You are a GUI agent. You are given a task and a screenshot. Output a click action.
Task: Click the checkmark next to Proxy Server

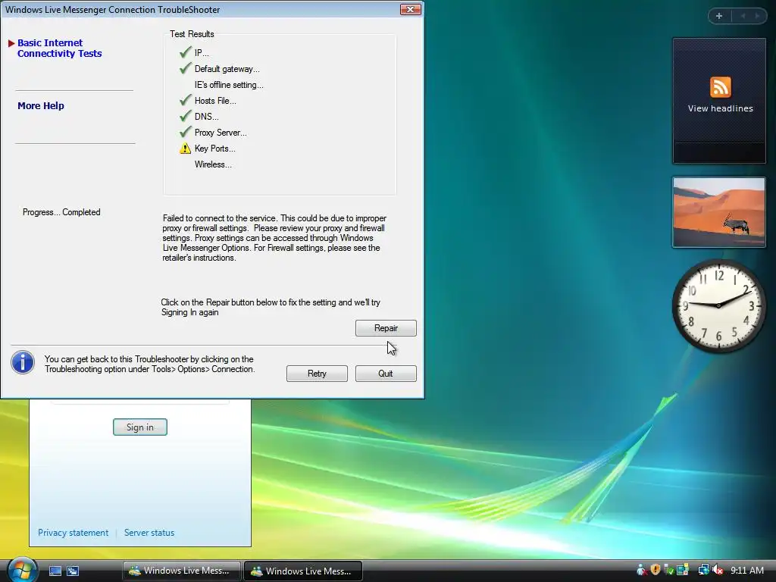pos(186,132)
